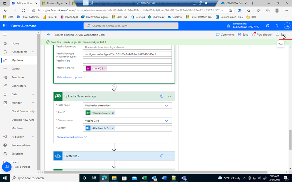Open Connectors in the sidebar
The width and height of the screenshot is (292, 182).
click(19, 86)
